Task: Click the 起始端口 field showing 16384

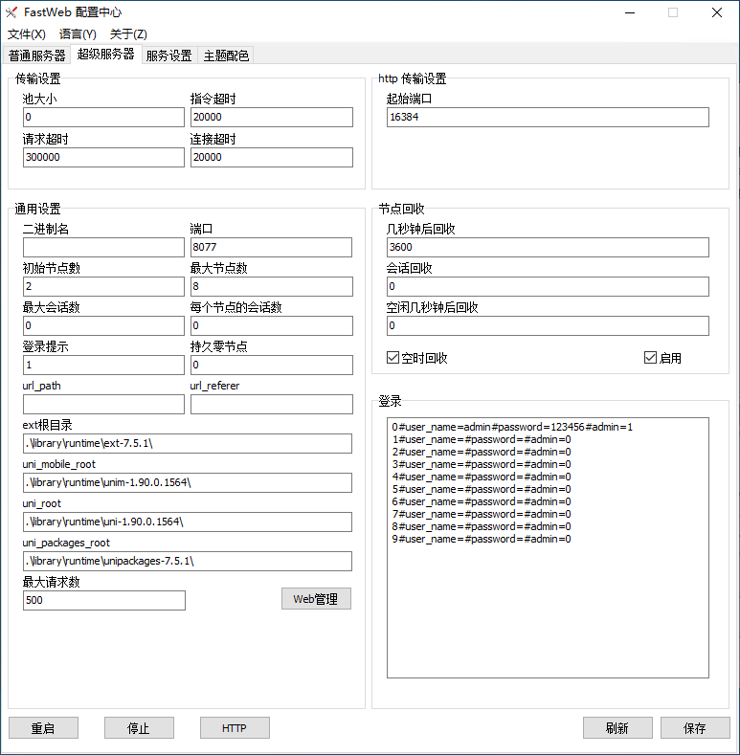Action: pos(548,117)
